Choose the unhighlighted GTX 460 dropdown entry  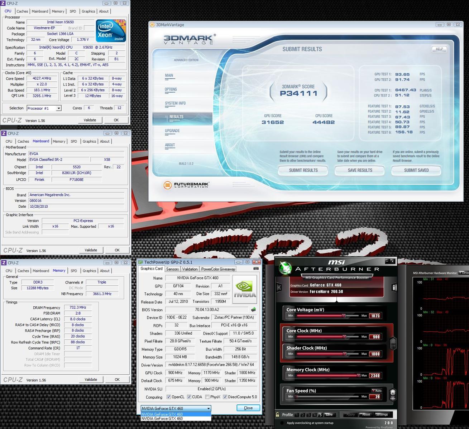pos(176,419)
